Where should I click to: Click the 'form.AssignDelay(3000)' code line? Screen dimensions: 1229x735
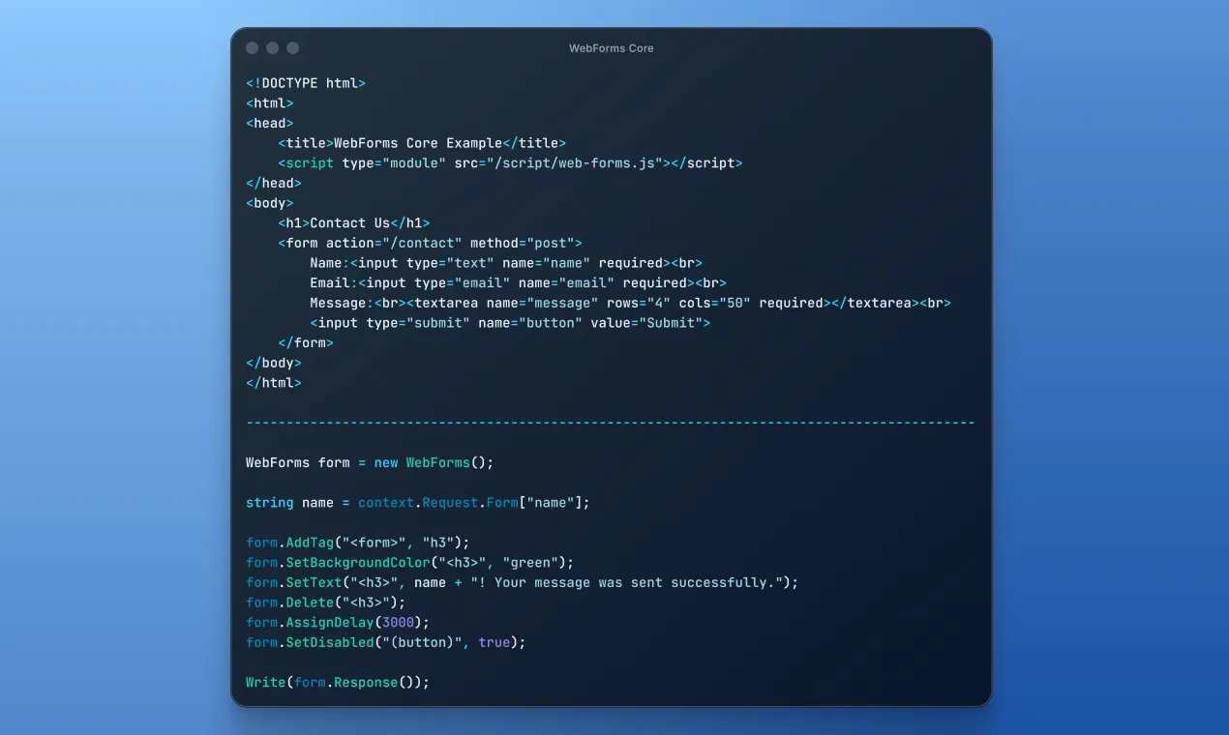[x=338, y=623]
